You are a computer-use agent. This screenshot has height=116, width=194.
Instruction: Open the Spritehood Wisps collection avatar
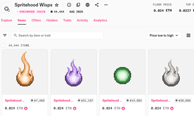point(7,8)
